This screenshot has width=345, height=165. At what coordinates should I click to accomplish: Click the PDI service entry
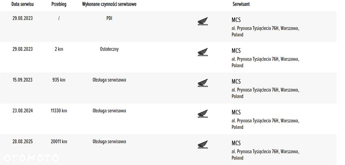pyautogui.click(x=109, y=18)
